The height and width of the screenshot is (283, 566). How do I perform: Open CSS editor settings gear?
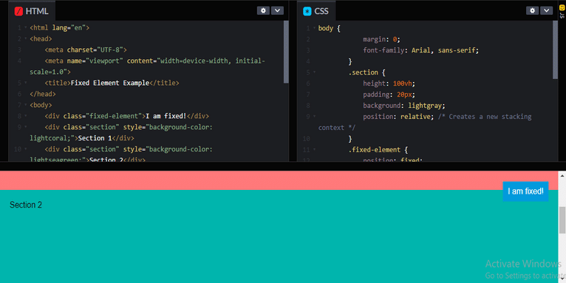532,10
